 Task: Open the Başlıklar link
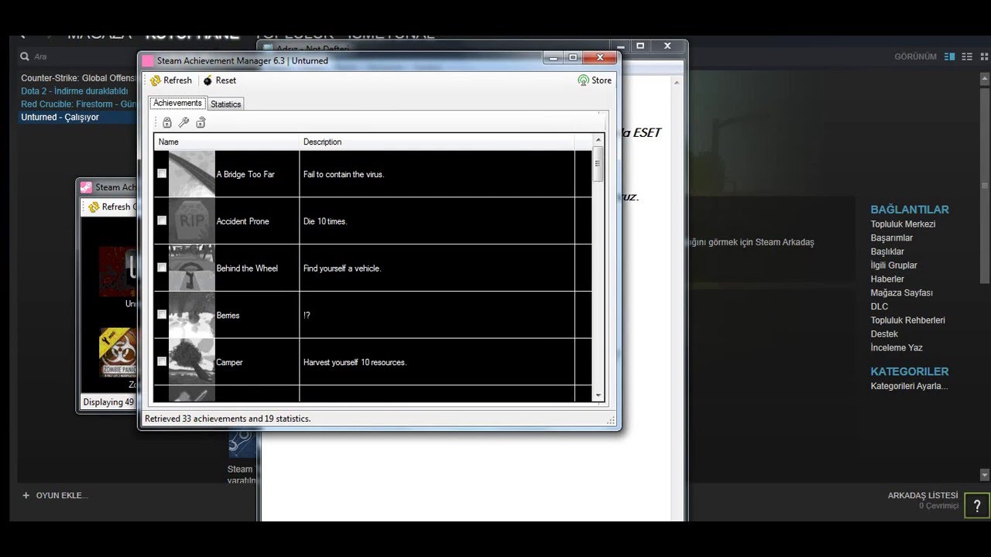[887, 251]
